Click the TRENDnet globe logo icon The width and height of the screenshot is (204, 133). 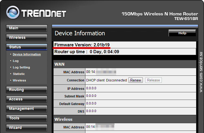13,12
